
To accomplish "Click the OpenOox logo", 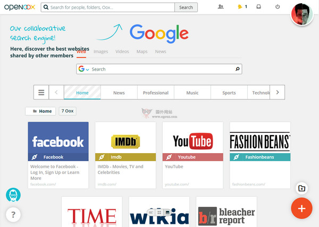I will click(x=20, y=7).
